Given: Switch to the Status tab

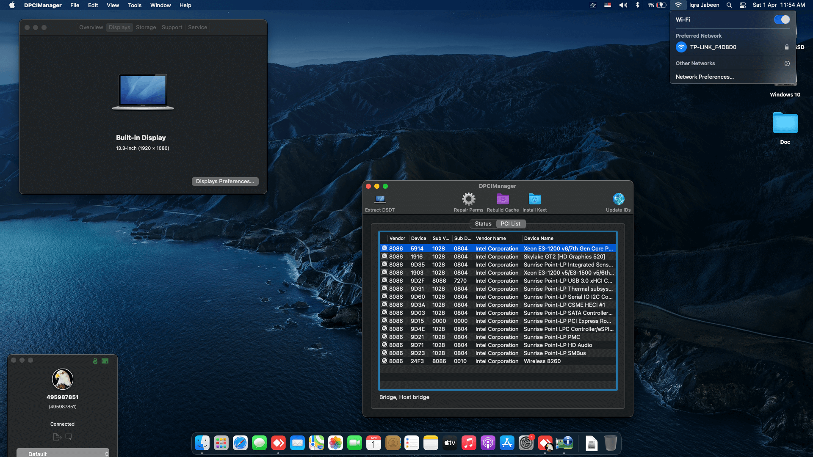Looking at the screenshot, I should click(x=482, y=223).
